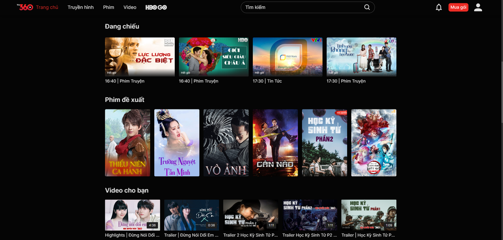Play the 1:09 Học Kỳ Sinh Tử Phần 1 trailer
This screenshot has height=240, width=503.
click(x=369, y=215)
